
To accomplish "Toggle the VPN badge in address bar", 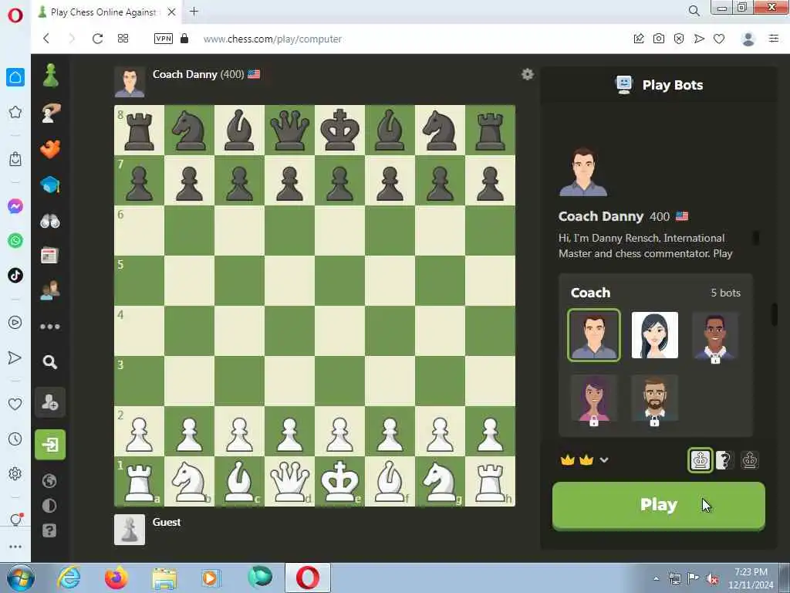I will [x=164, y=39].
